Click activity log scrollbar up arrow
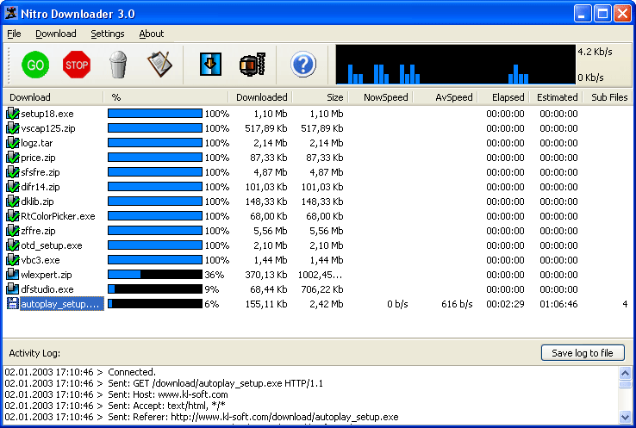The width and height of the screenshot is (636, 428). click(x=625, y=373)
